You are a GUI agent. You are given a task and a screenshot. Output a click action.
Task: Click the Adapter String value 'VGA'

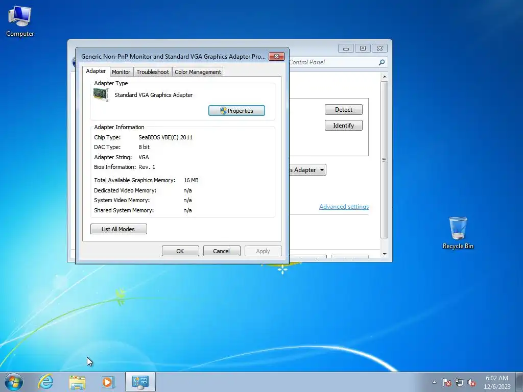(x=144, y=157)
